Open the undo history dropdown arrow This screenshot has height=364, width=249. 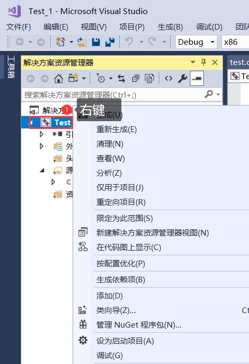click(x=141, y=42)
